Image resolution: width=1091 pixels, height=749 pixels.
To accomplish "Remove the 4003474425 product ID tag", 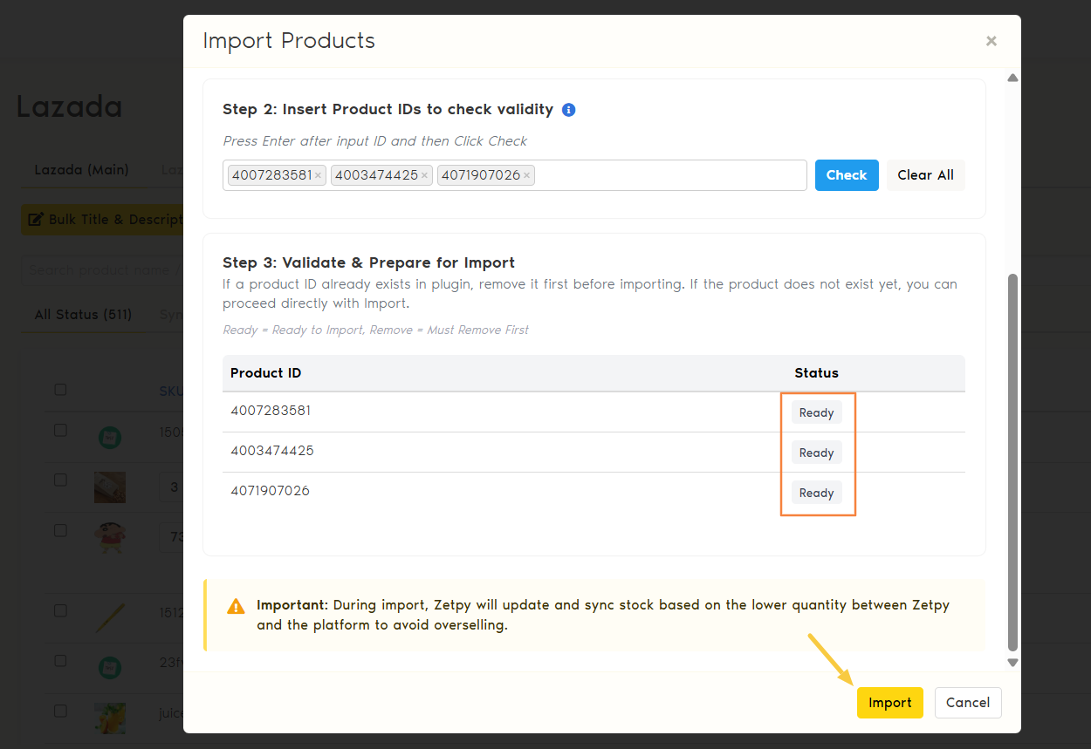I will point(424,175).
